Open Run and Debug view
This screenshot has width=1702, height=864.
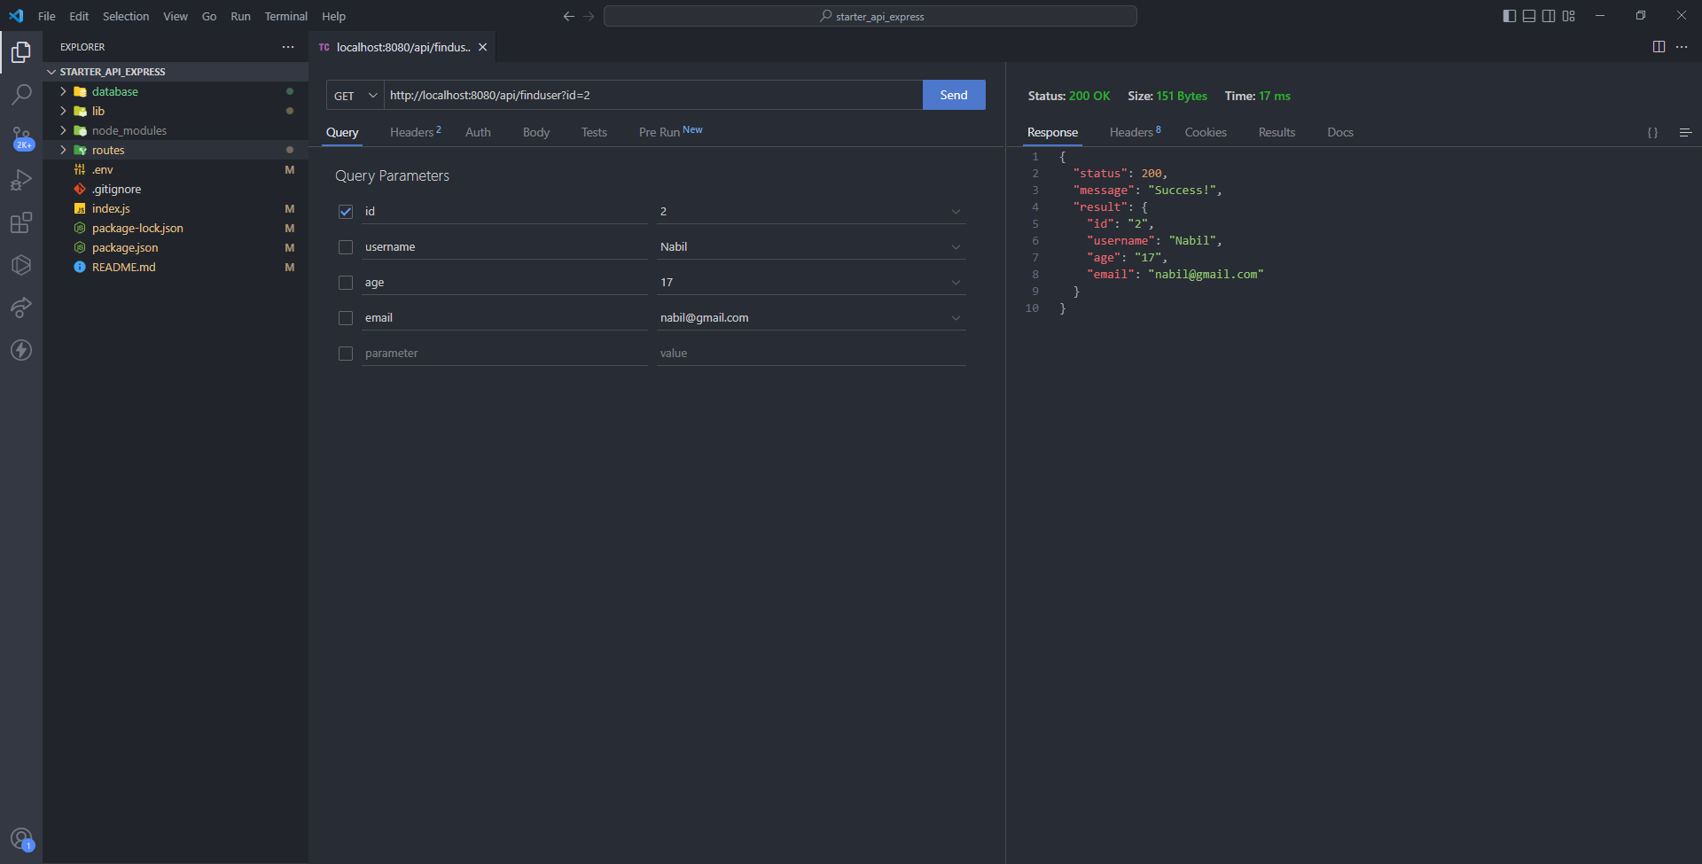tap(21, 180)
